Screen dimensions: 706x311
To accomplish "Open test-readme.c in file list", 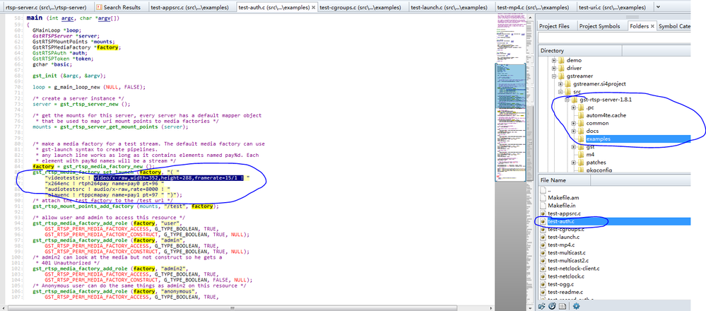I will pos(565,292).
